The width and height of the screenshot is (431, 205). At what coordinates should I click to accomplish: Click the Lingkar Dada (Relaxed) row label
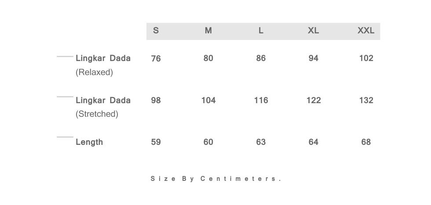tap(103, 65)
